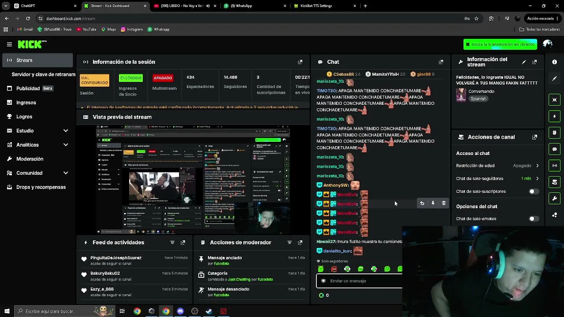Click the Kick logo in the header
The height and width of the screenshot is (317, 564).
click(x=32, y=44)
